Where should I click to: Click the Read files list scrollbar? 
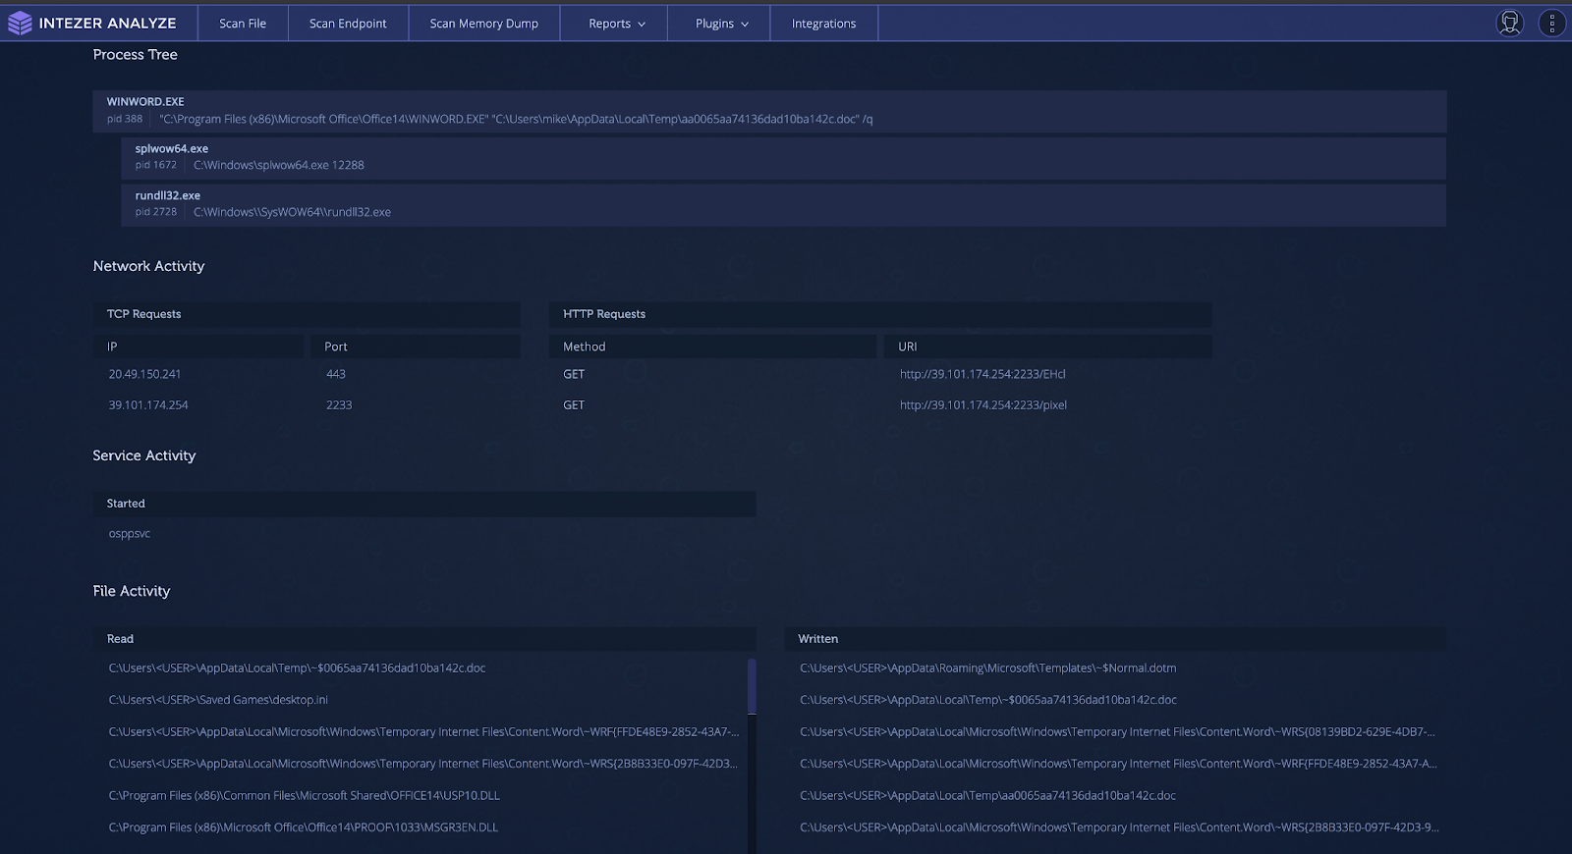coord(752,687)
